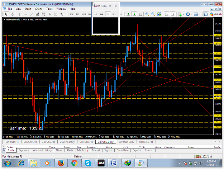Toggle AutoTrading button
Viewport: 224px width, 169px height.
[x=216, y=14]
